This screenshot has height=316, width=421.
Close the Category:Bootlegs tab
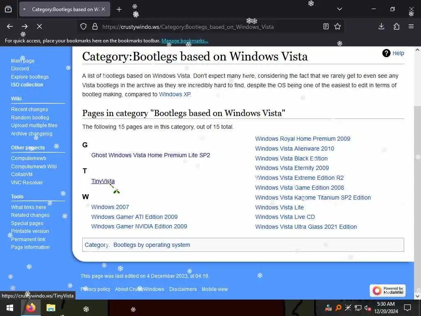(103, 9)
